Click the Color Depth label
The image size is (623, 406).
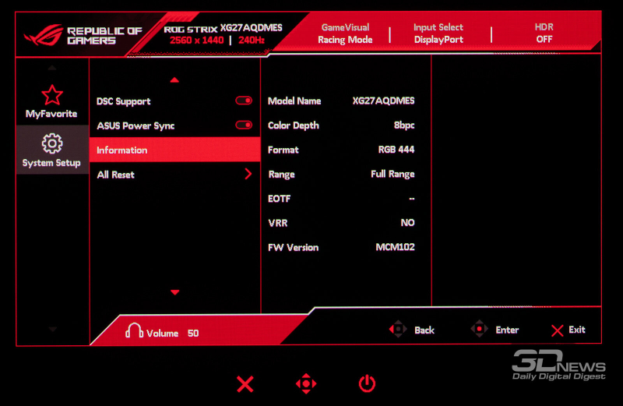click(x=294, y=125)
